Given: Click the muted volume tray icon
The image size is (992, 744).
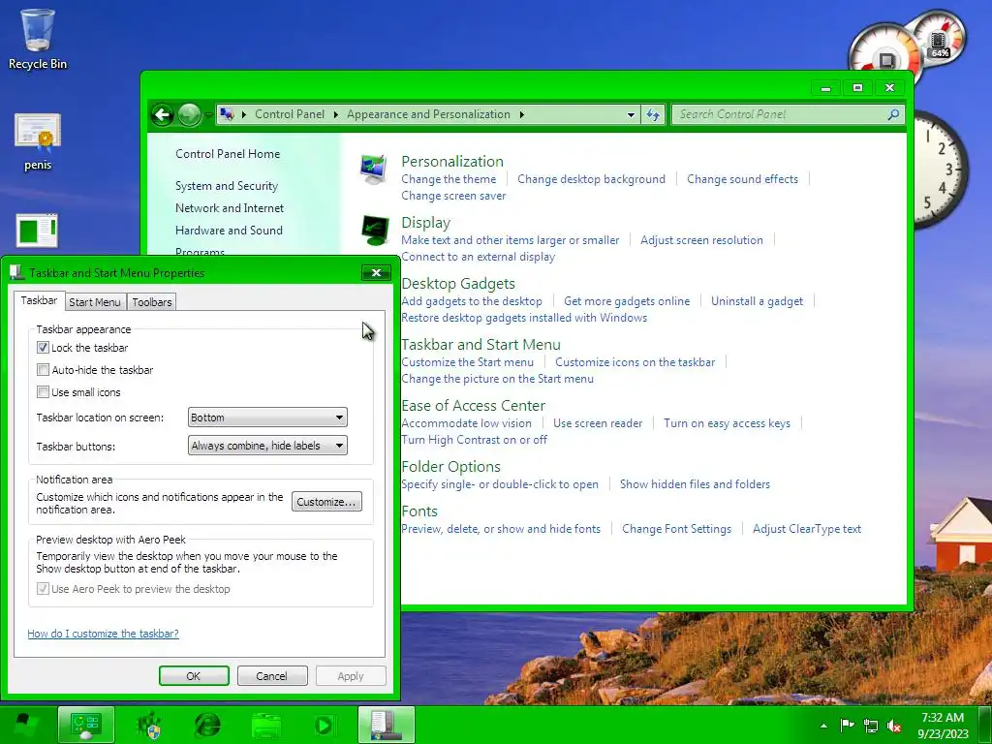Looking at the screenshot, I should pos(894,727).
